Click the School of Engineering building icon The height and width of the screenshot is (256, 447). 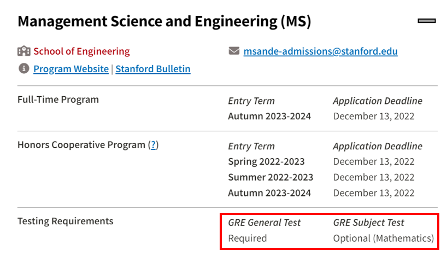24,51
